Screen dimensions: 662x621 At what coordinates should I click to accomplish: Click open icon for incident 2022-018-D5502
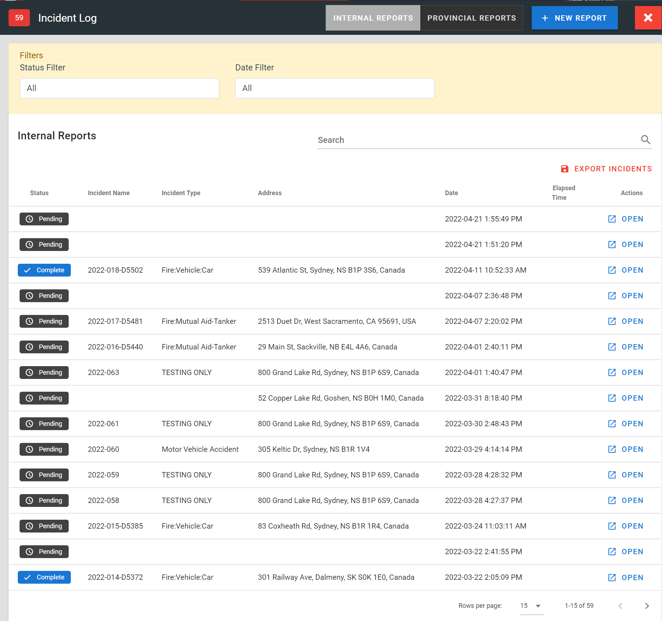pos(612,270)
